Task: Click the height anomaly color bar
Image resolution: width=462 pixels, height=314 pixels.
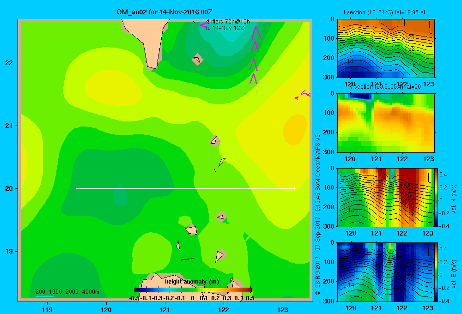Action: pos(193,290)
